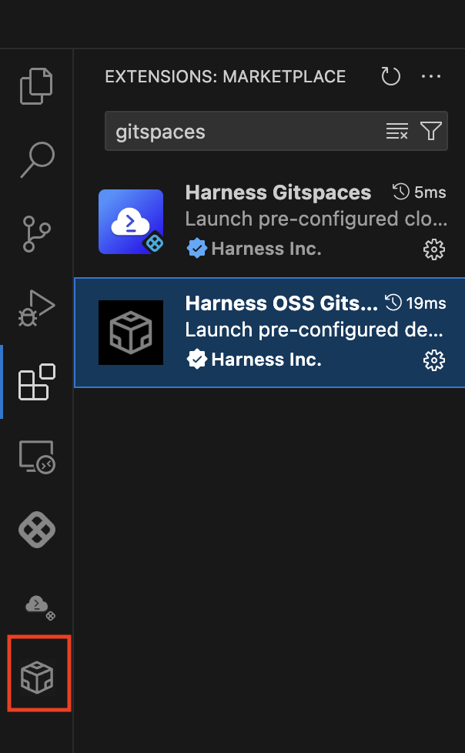The width and height of the screenshot is (465, 753).
Task: Open the Source Control view
Action: point(37,235)
